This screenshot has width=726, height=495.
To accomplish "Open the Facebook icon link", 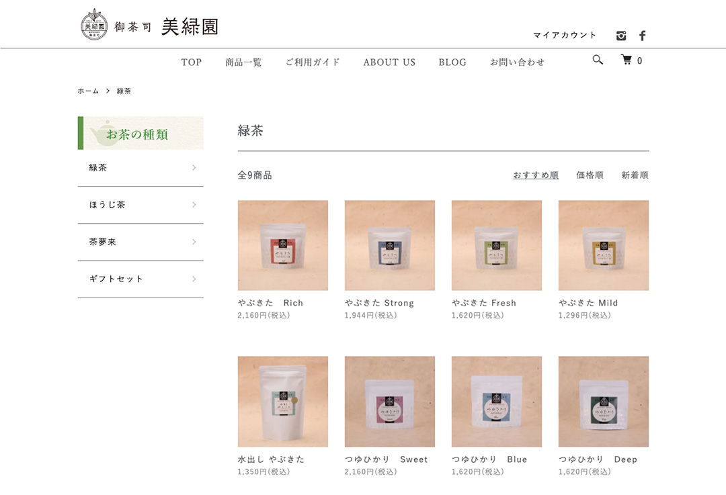I will (642, 36).
